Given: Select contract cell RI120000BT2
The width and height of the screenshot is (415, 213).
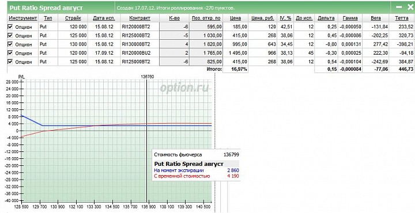Looking at the screenshot, I should click(139, 26).
